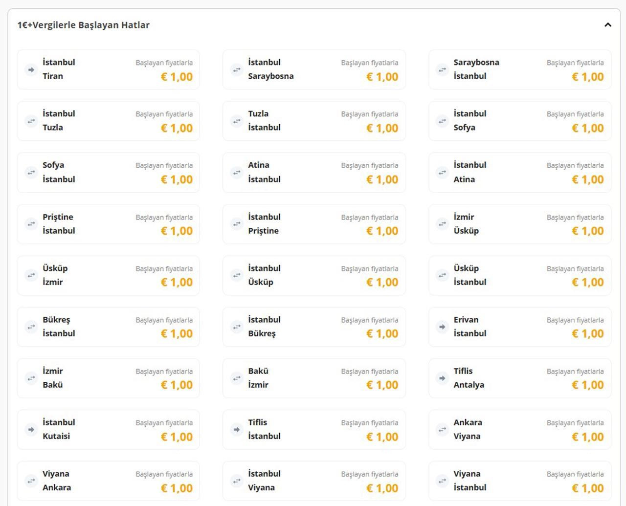Image resolution: width=626 pixels, height=506 pixels.
Task: Click 'Kutaisi' in the İstanbul–Kutaisi card
Action: click(56, 436)
